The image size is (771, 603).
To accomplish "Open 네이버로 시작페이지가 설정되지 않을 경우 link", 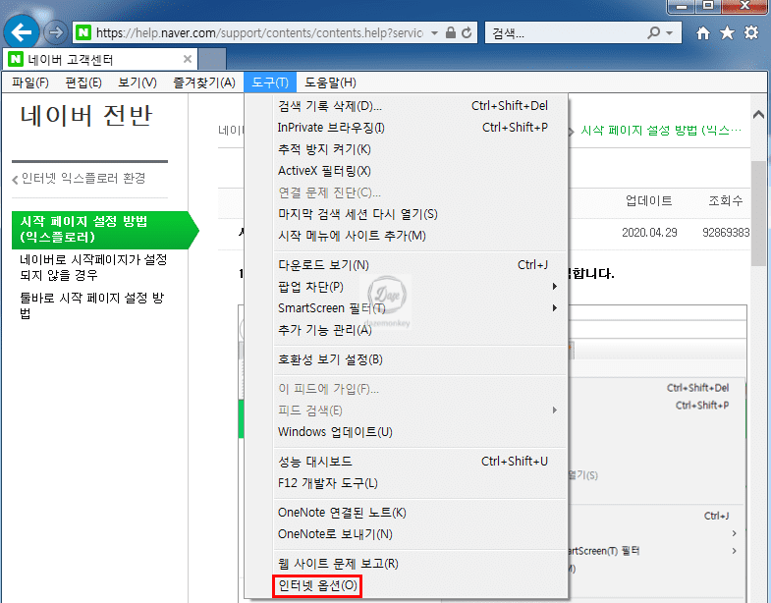I will pyautogui.click(x=93, y=267).
